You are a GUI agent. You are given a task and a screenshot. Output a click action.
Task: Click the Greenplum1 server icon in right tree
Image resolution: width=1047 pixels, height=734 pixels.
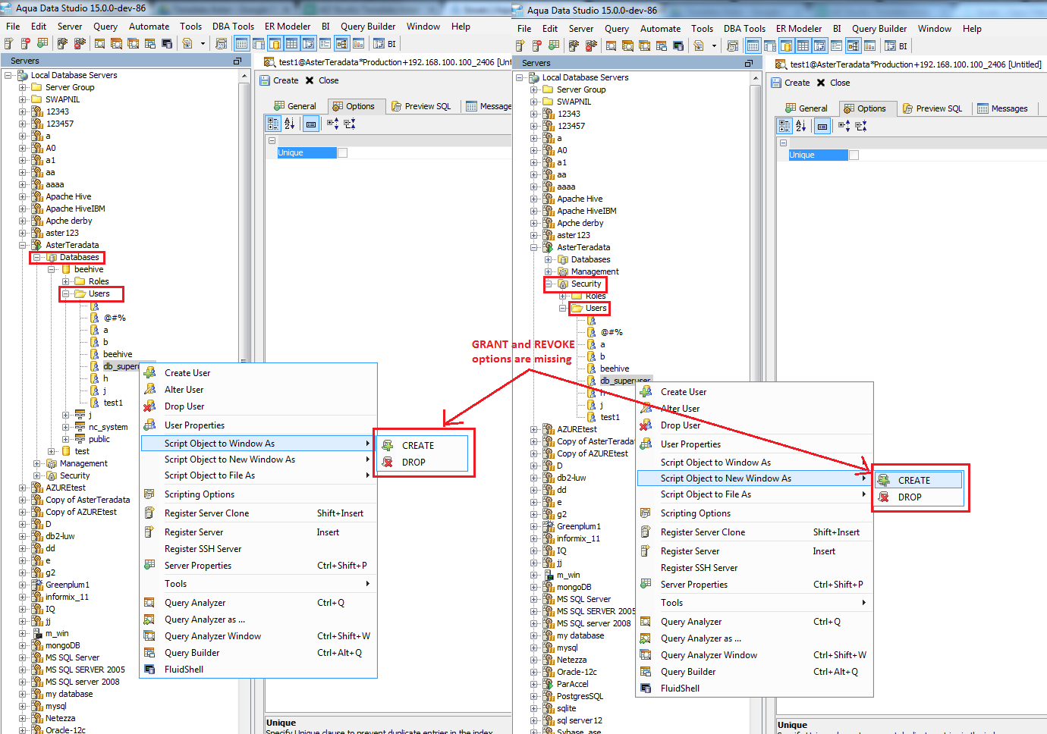pos(548,526)
